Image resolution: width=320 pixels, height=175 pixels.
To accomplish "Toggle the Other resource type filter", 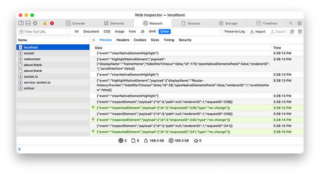I will (164, 32).
